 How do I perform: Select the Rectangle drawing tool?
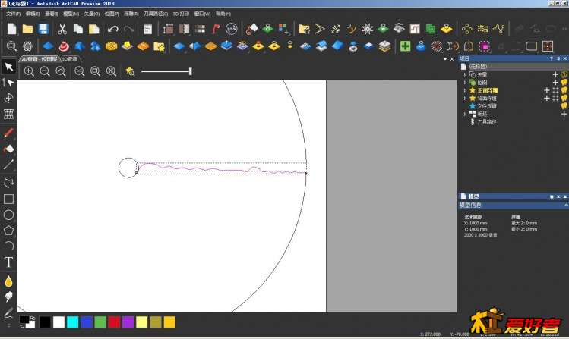click(x=8, y=199)
